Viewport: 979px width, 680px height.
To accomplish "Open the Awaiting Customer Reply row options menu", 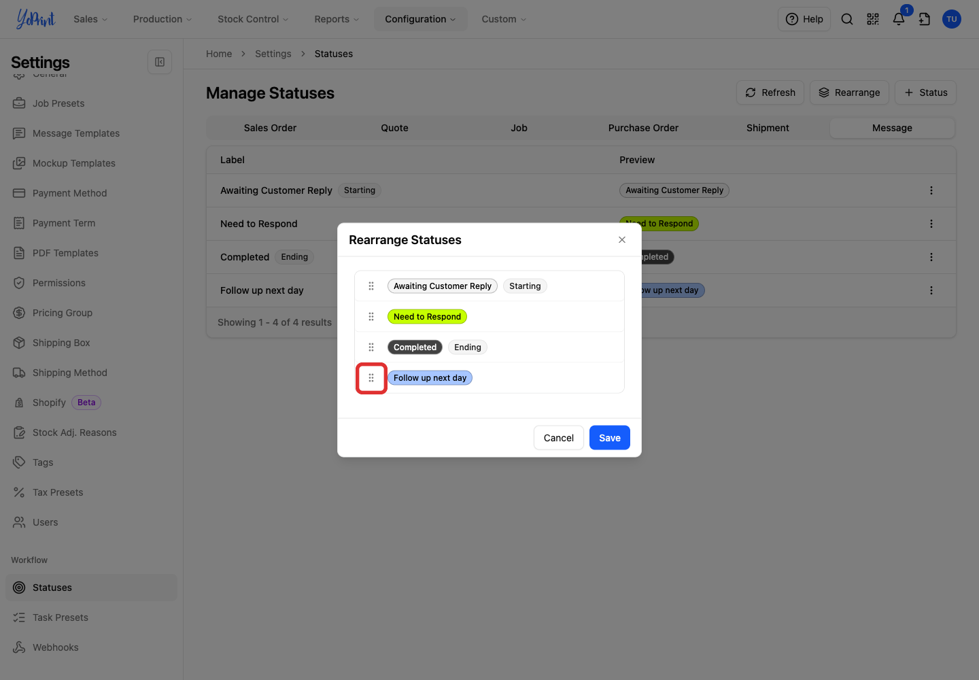I will [931, 190].
